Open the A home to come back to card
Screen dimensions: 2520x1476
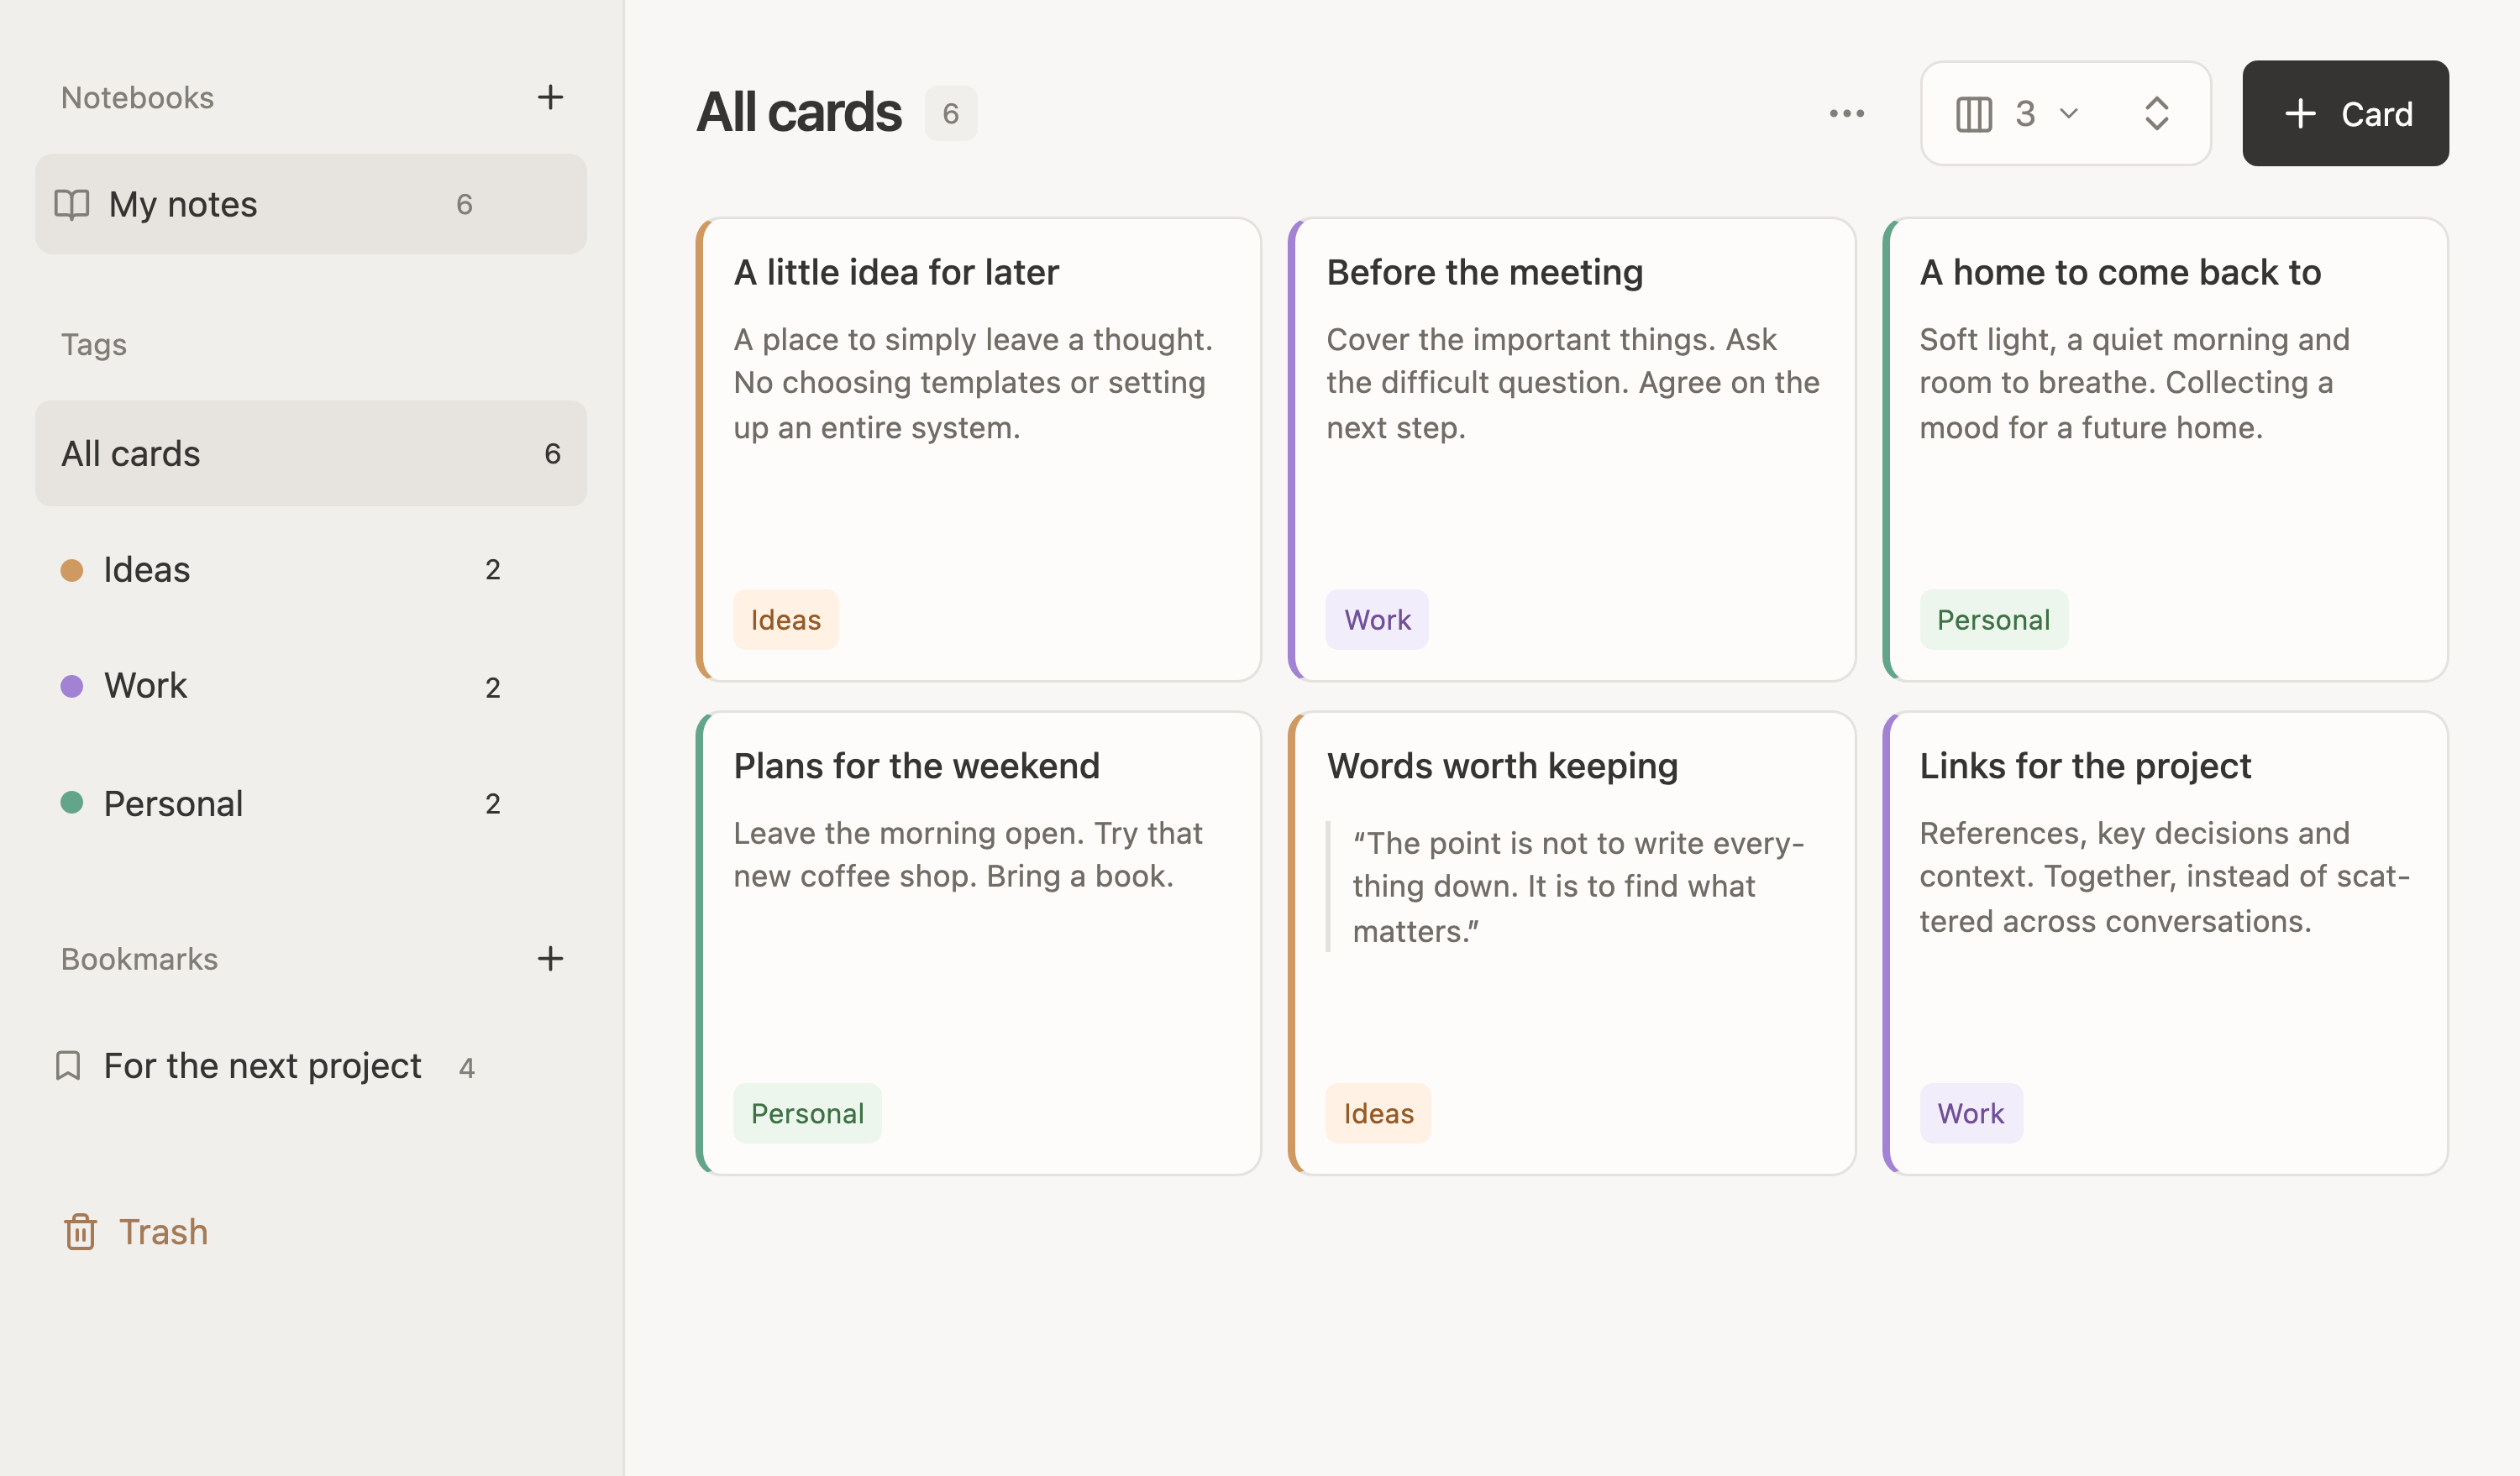coord(2165,450)
